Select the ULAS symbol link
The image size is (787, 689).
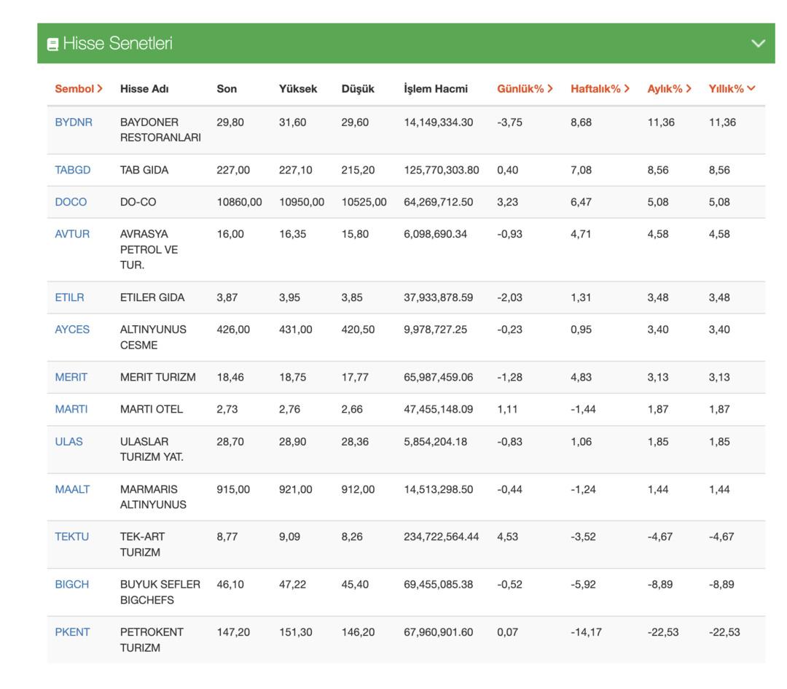pyautogui.click(x=68, y=441)
